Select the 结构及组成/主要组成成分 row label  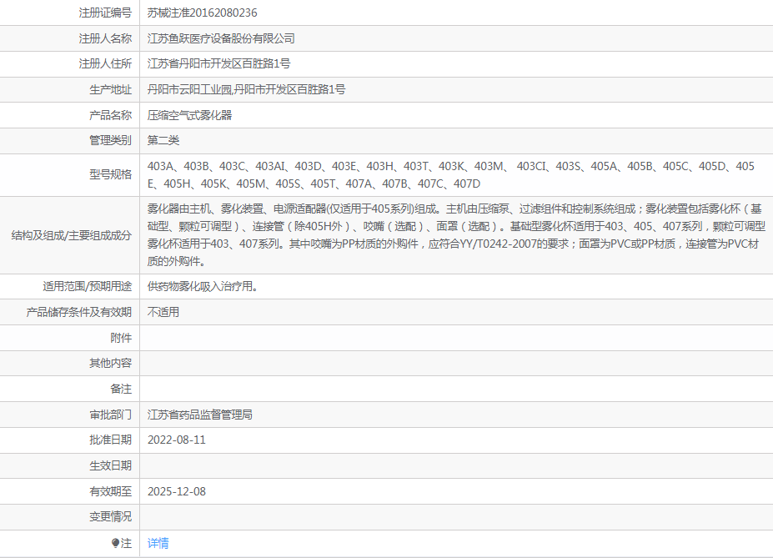tap(72, 235)
